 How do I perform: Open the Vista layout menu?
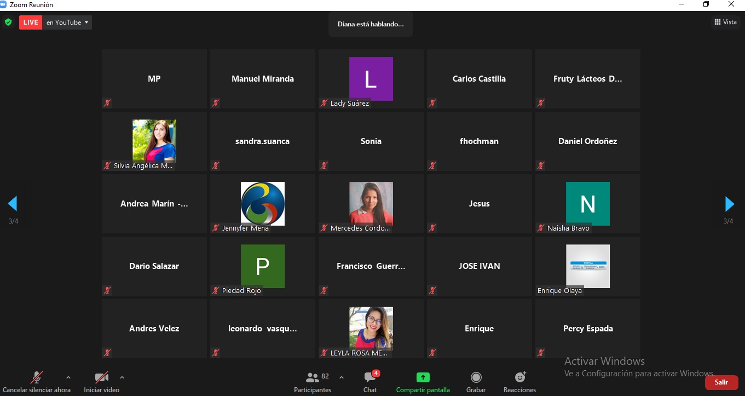[x=725, y=22]
